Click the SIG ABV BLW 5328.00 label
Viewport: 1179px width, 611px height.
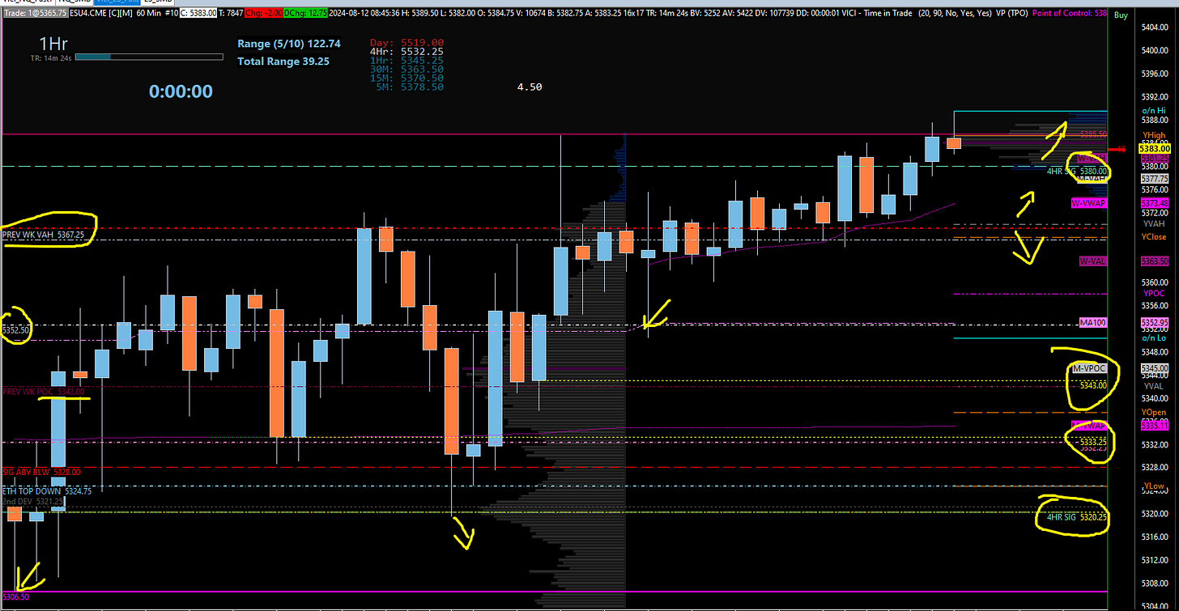(x=41, y=472)
